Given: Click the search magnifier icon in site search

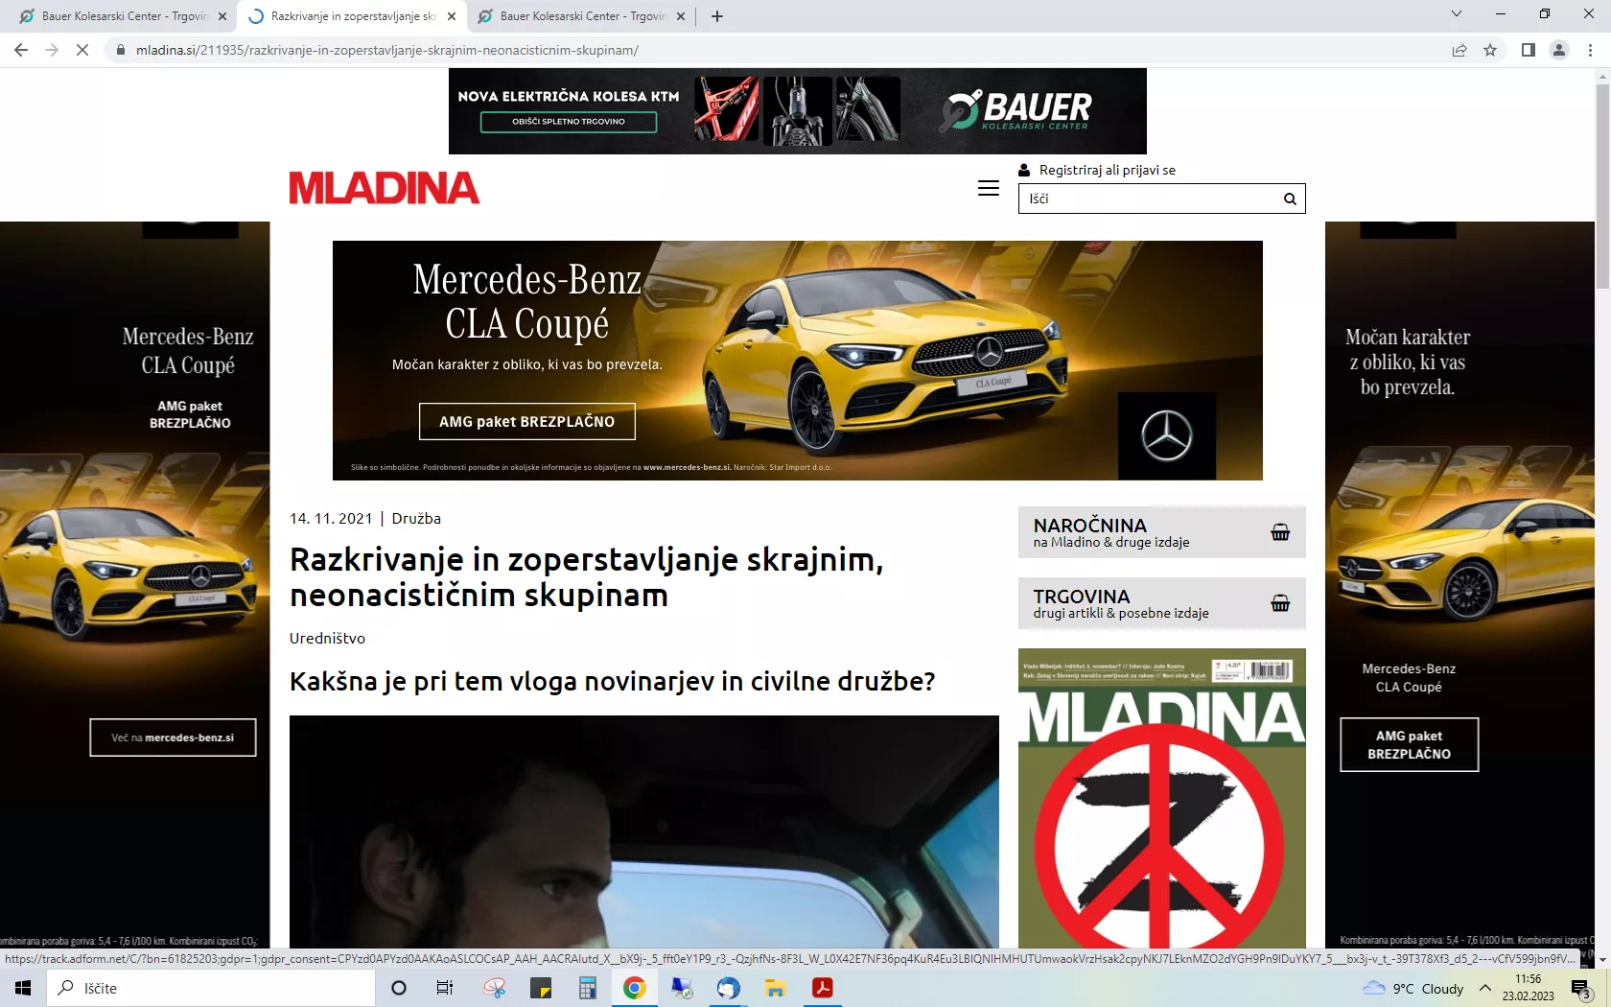Looking at the screenshot, I should (1290, 199).
